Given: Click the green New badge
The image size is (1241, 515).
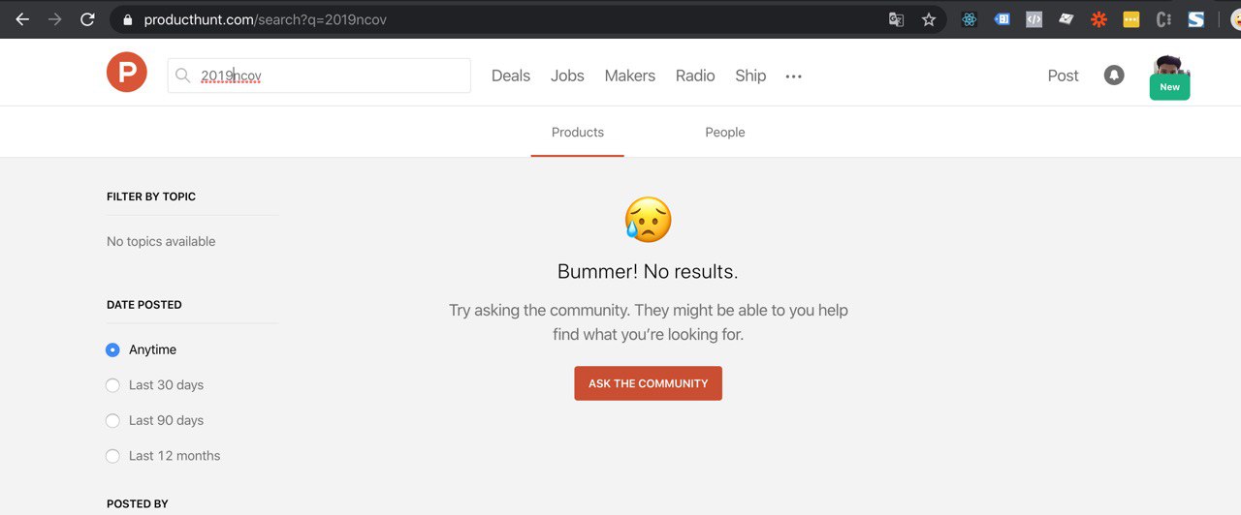Looking at the screenshot, I should click(x=1170, y=87).
